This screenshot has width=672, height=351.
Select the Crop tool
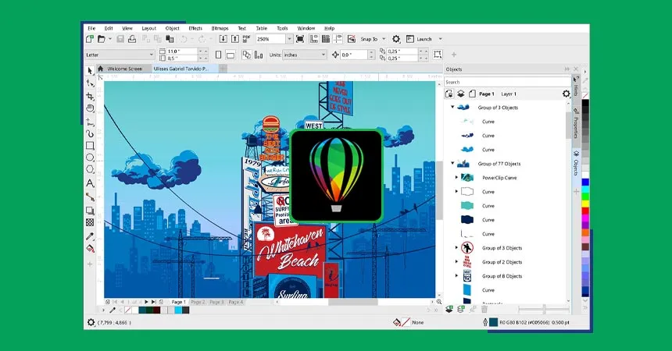pyautogui.click(x=90, y=96)
